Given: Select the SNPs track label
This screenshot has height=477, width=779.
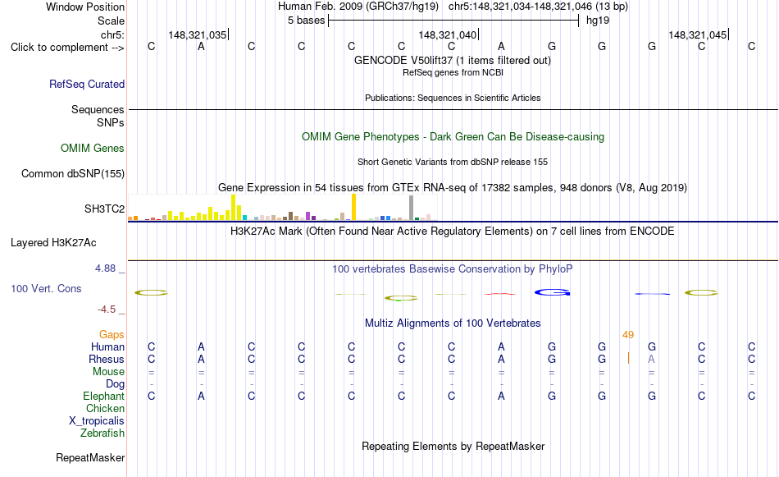Looking at the screenshot, I should [x=111, y=122].
